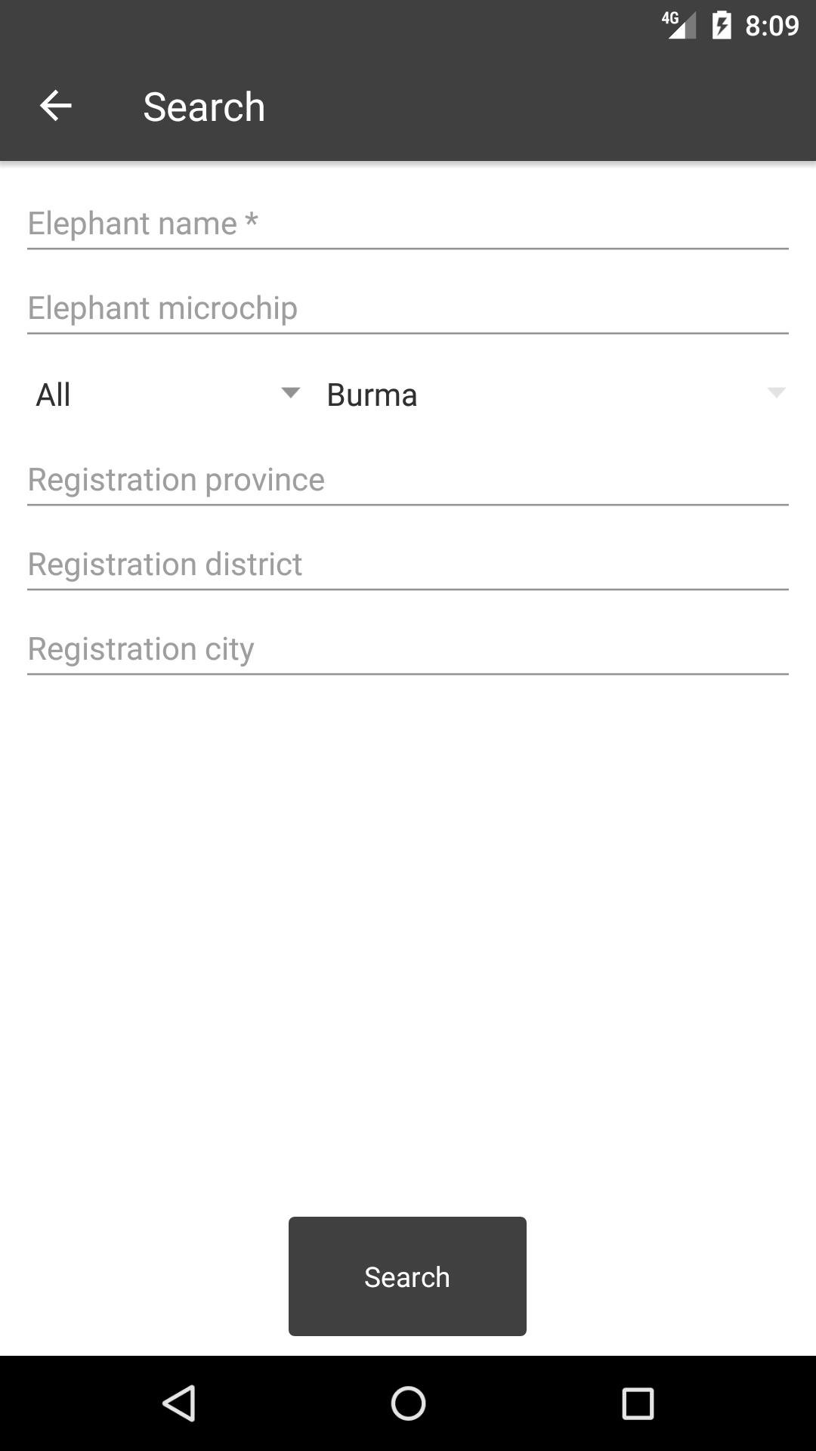
Task: Tap the 4G signal strength icon
Action: click(x=679, y=26)
